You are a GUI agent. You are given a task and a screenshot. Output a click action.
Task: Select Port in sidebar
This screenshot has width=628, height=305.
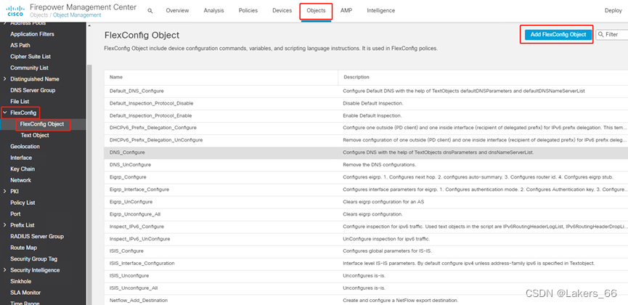point(15,213)
